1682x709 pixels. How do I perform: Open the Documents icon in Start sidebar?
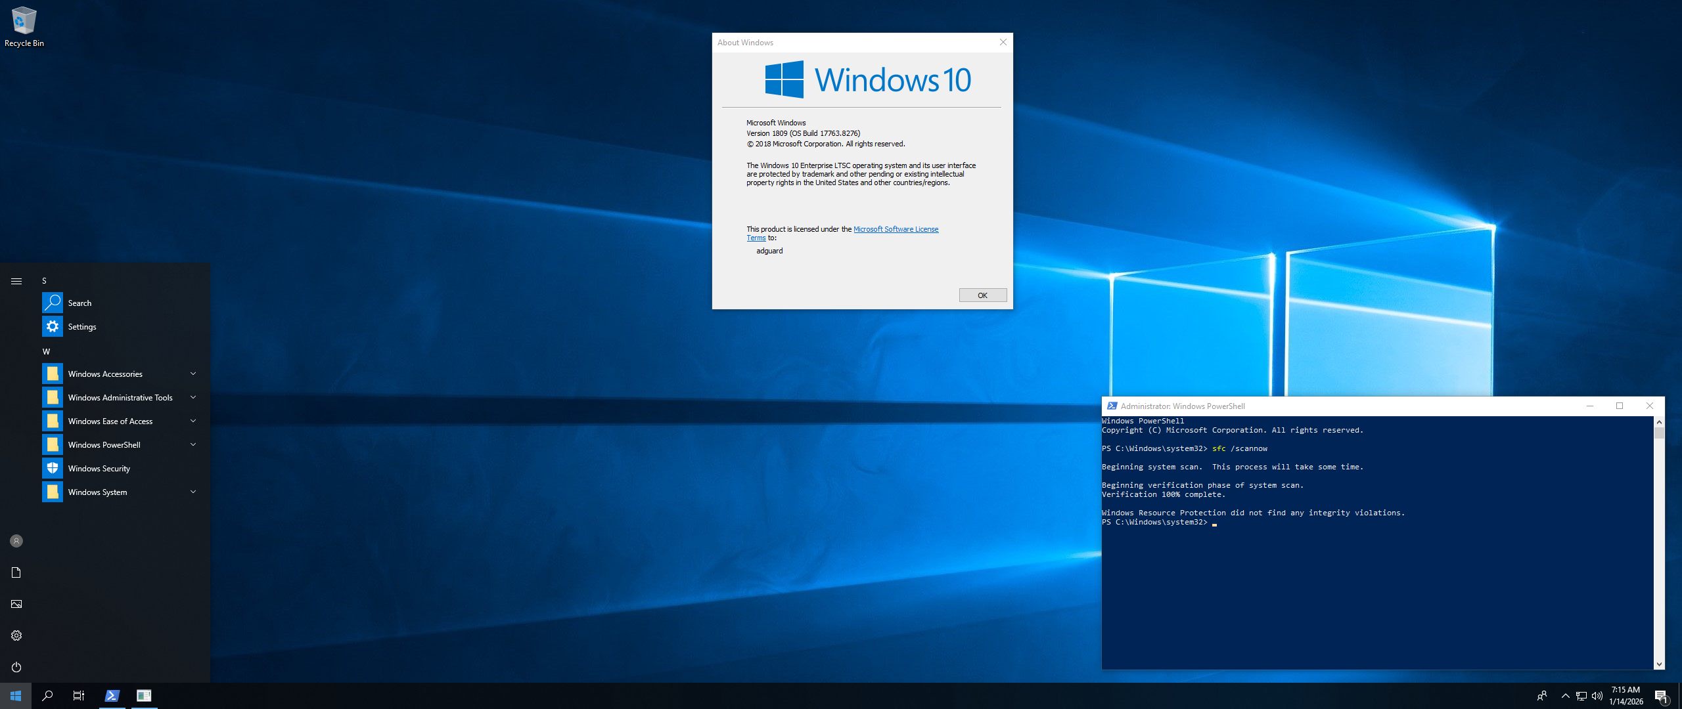16,572
